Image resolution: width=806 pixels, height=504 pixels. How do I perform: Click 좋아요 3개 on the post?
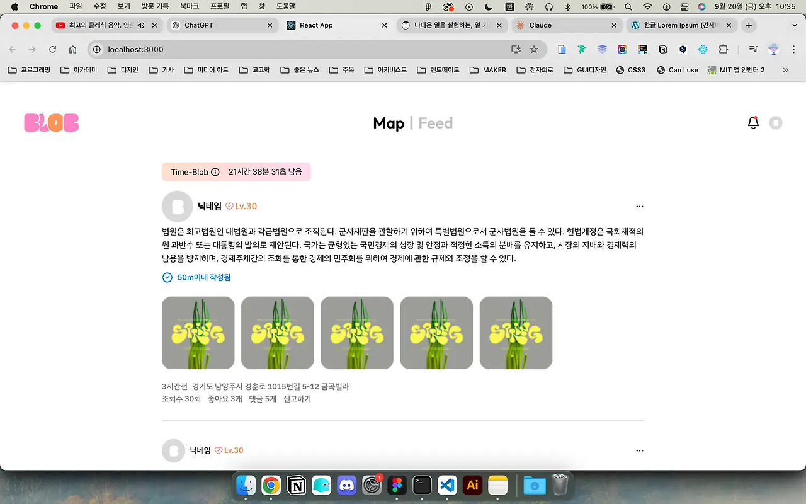pyautogui.click(x=225, y=399)
